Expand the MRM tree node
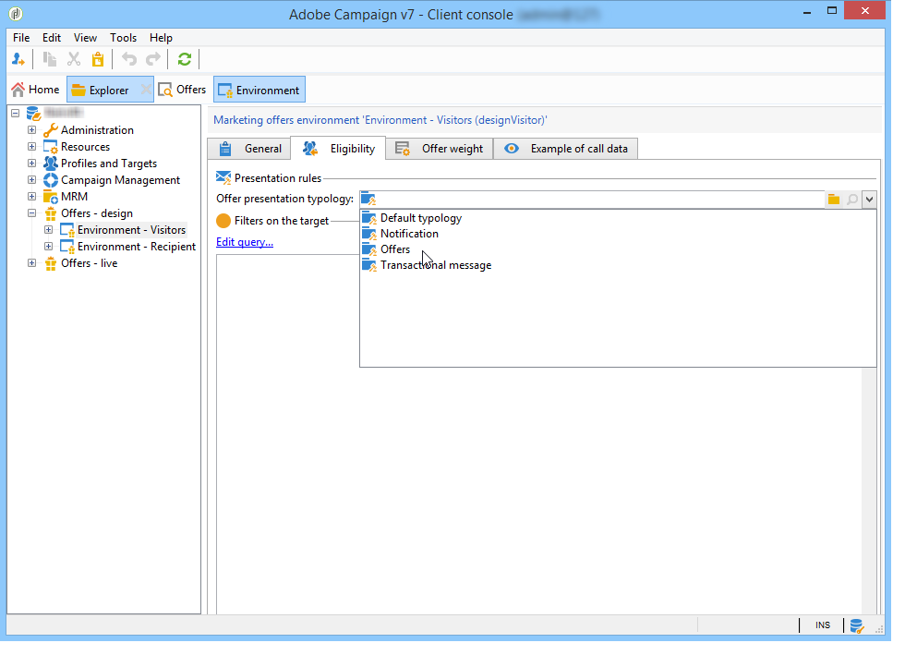 tap(31, 197)
